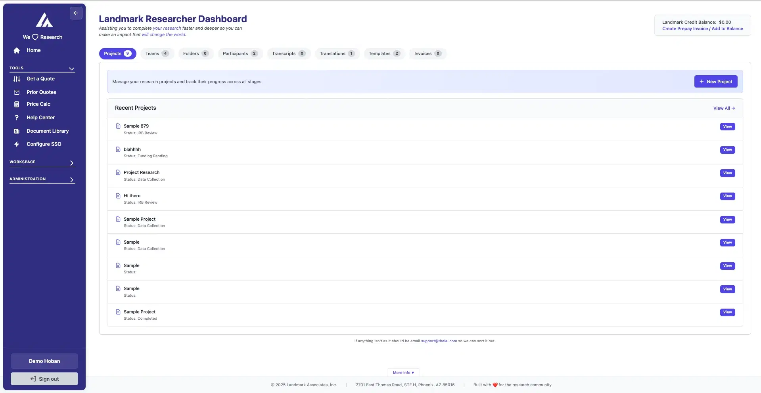
Task: Open the Configure SSO tool
Action: click(44, 144)
